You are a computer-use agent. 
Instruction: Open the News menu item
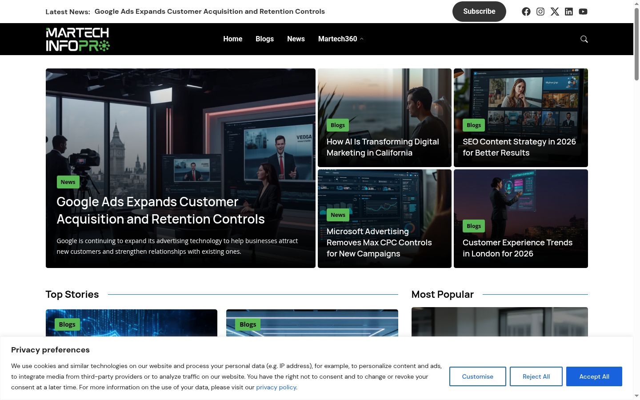point(296,39)
